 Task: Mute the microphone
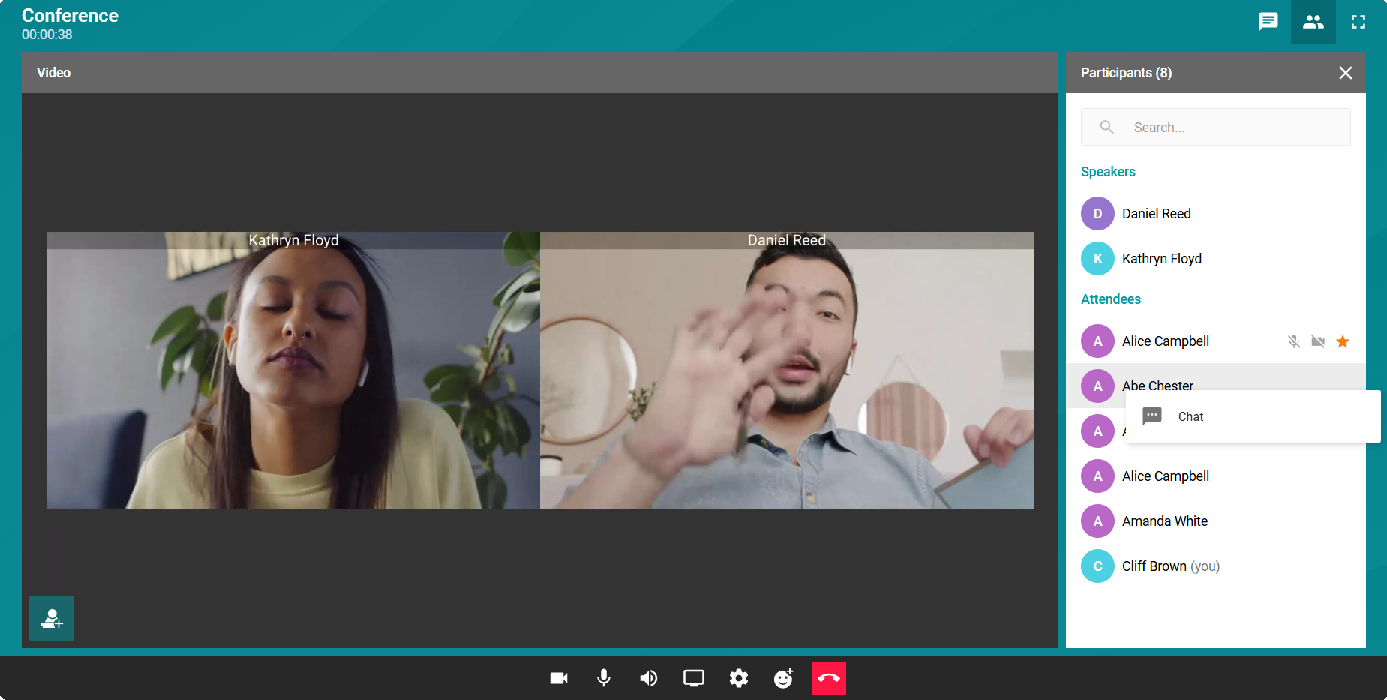click(x=603, y=679)
